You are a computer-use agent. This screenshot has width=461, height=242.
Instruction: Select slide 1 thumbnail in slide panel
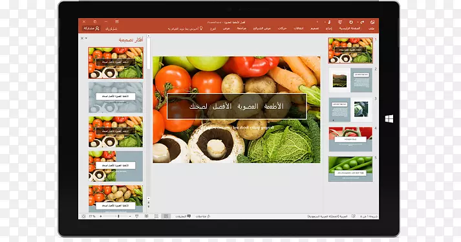(x=350, y=50)
